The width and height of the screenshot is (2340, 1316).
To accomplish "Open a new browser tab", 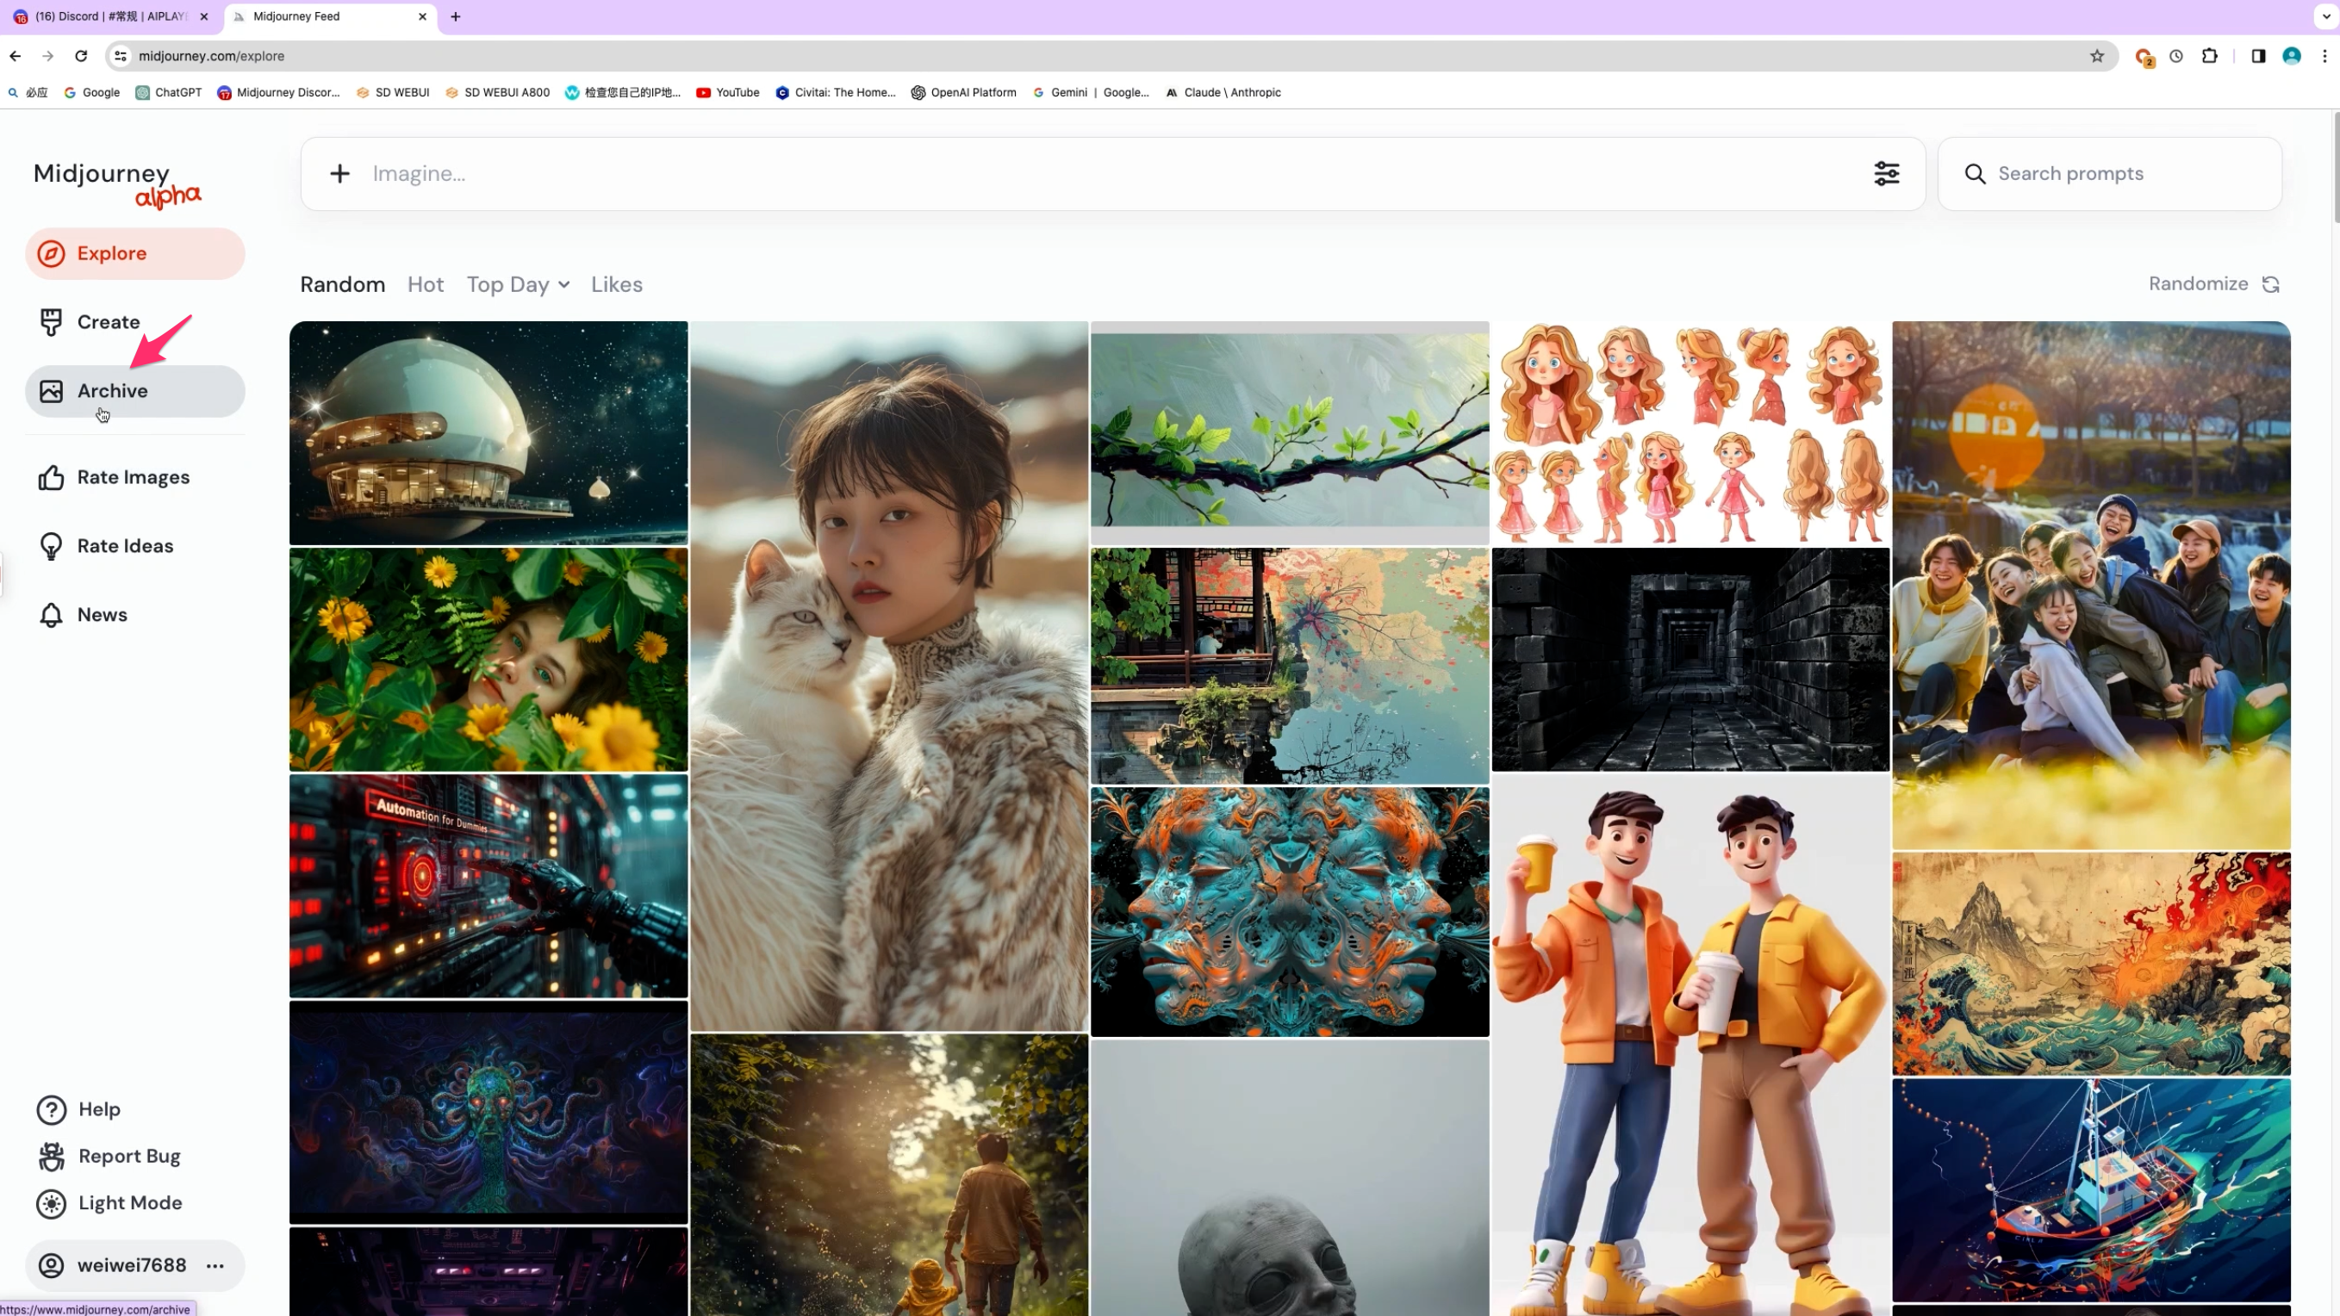I will tap(456, 16).
